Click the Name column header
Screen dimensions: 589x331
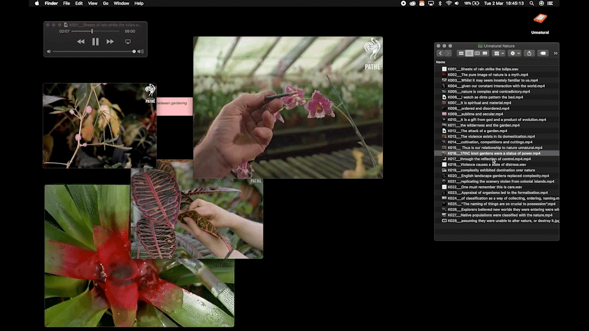441,62
